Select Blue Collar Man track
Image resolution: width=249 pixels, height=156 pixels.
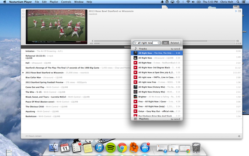(132, 77)
